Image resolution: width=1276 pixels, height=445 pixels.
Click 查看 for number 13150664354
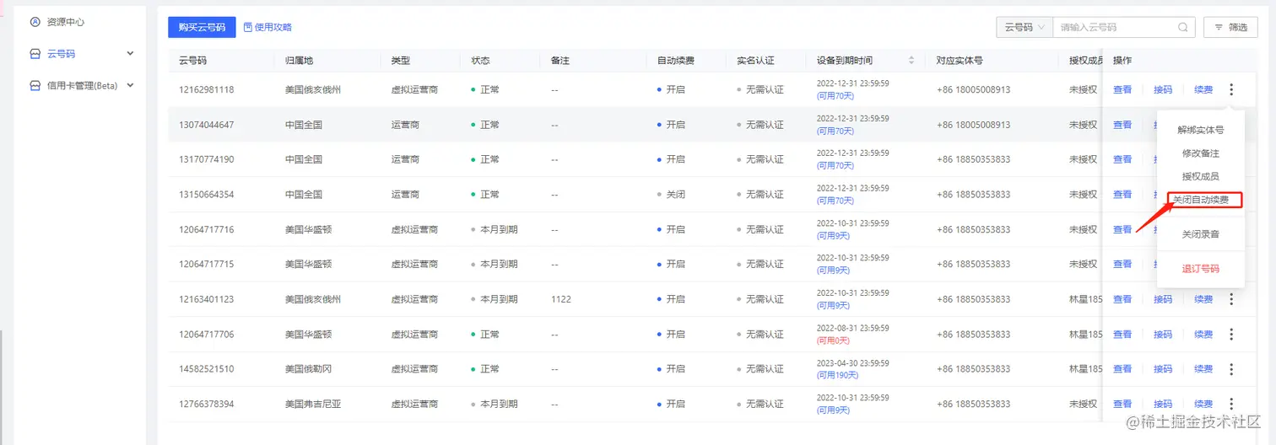pos(1122,195)
